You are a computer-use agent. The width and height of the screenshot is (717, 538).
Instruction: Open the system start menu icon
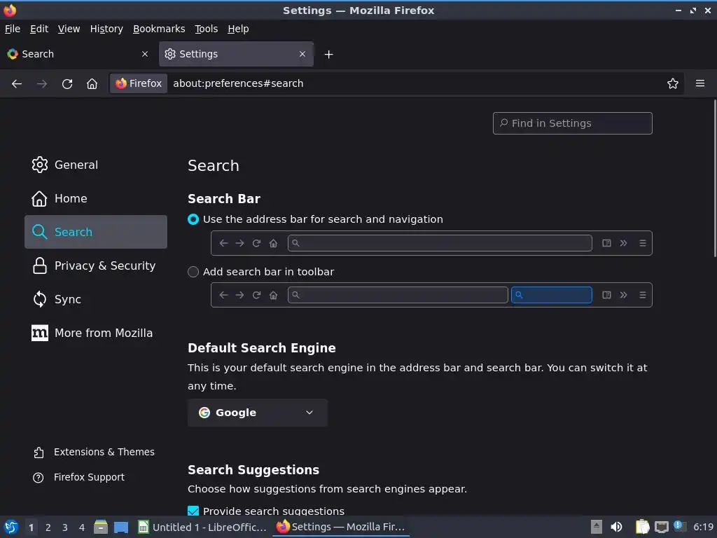click(x=11, y=527)
